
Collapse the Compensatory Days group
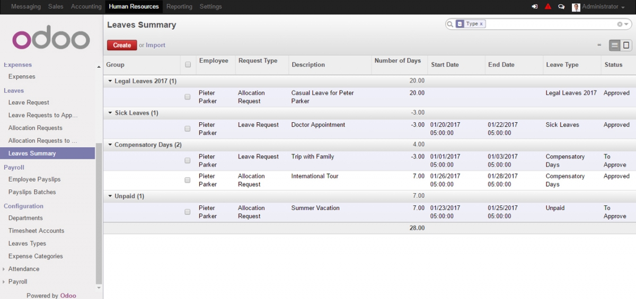click(x=110, y=145)
